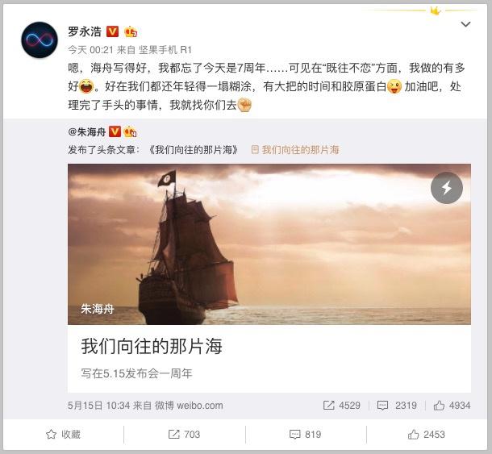Viewport: 492px width, 454px height.
Task: Click original post repost count 4529
Action: 342,406
